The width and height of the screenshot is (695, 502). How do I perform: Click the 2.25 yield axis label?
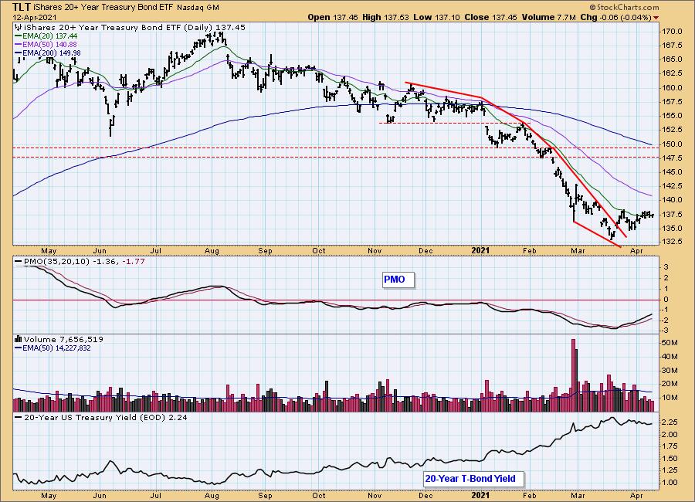[670, 422]
